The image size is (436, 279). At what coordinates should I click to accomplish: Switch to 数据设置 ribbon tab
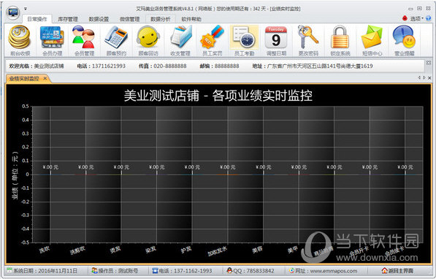[x=99, y=19]
